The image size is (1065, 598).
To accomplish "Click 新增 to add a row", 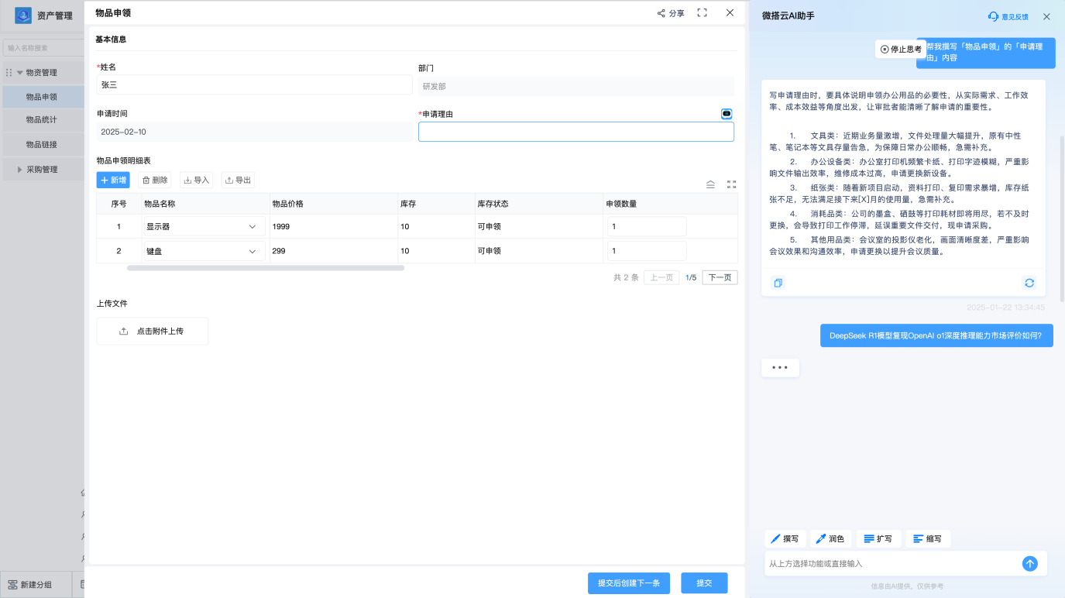I will (113, 180).
